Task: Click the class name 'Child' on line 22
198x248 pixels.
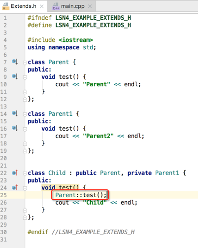Action: 57,173
